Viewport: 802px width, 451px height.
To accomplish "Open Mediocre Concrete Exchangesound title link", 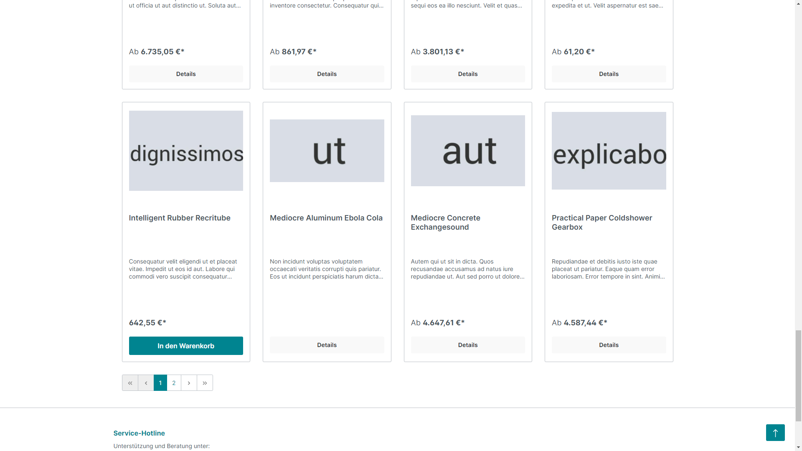I will 446,223.
